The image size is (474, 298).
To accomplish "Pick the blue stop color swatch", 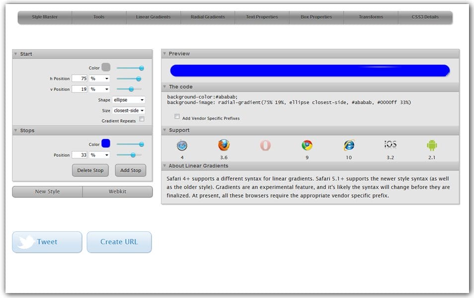I will tap(106, 144).
